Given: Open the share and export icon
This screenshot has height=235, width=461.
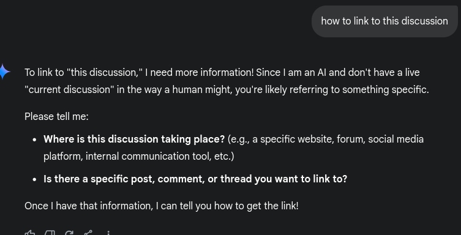Looking at the screenshot, I should pos(89,233).
